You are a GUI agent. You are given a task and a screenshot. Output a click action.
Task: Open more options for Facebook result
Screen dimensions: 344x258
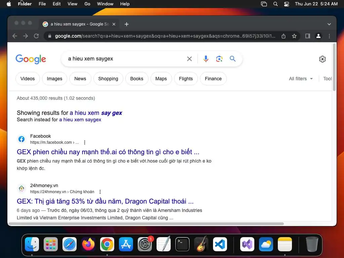84,142
